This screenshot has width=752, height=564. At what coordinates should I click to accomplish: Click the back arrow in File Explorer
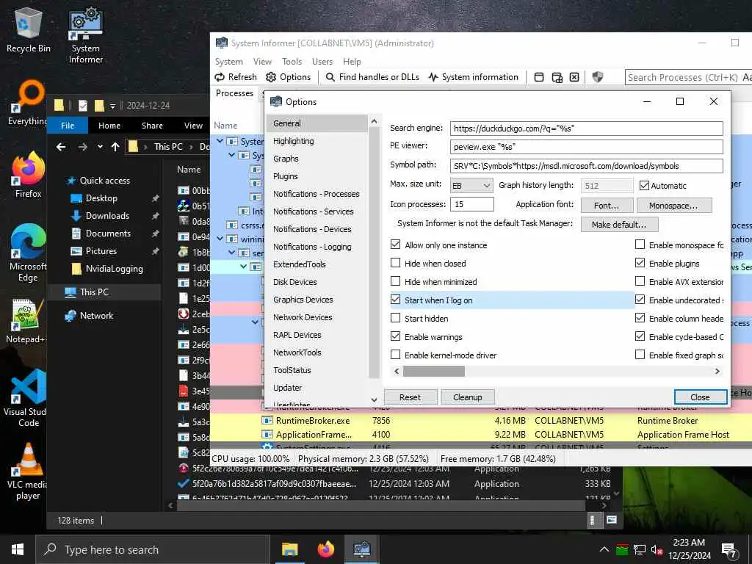(x=61, y=147)
